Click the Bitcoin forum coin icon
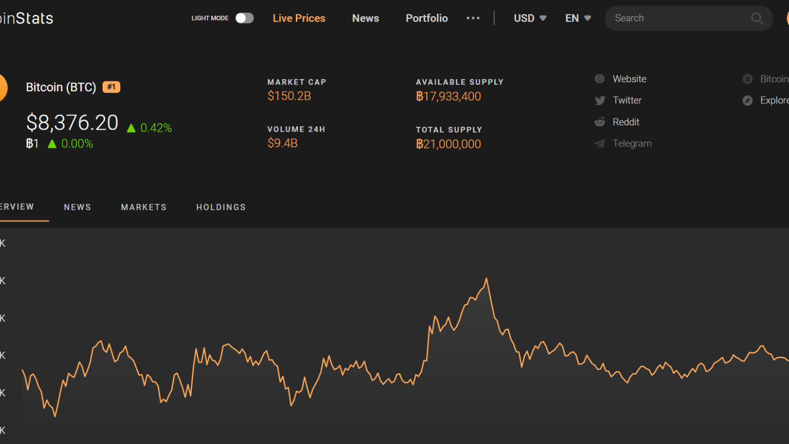 pyautogui.click(x=748, y=79)
